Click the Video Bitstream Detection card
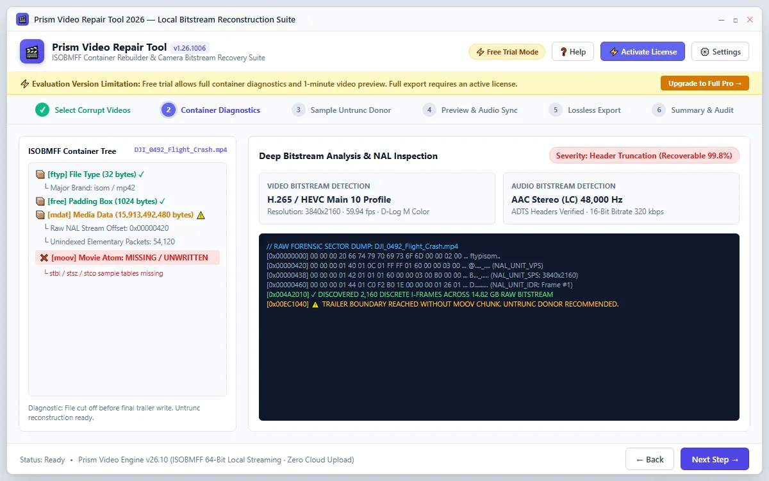This screenshot has width=769, height=481. [x=377, y=198]
